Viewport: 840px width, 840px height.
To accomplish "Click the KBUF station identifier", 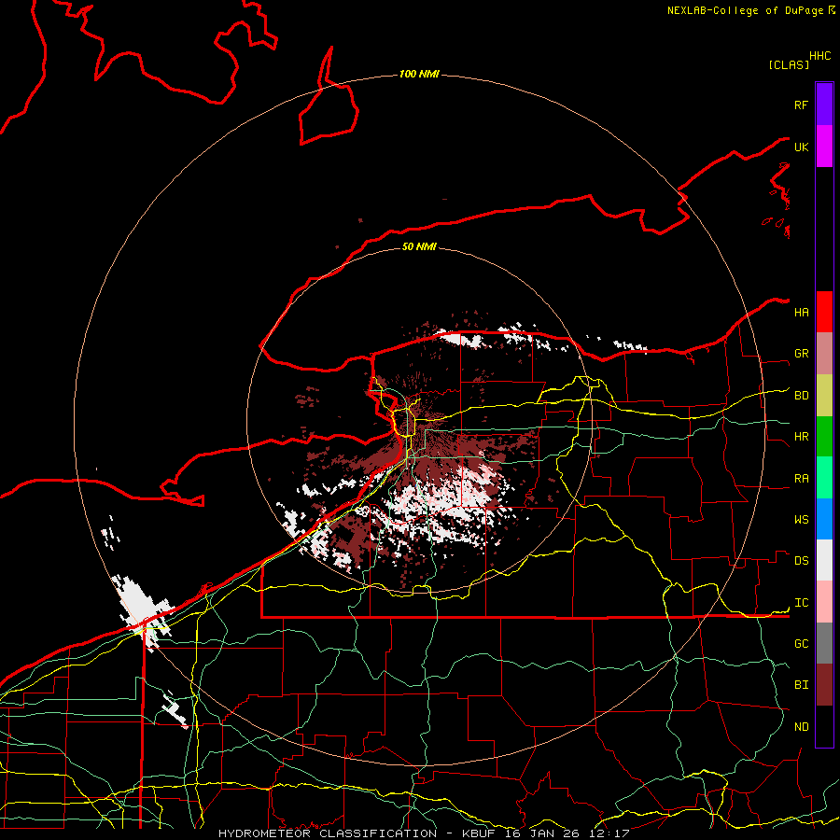I will tap(479, 833).
